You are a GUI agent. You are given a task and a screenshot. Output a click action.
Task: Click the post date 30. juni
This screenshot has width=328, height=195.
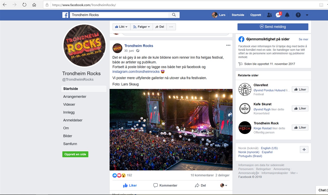[x=129, y=51]
